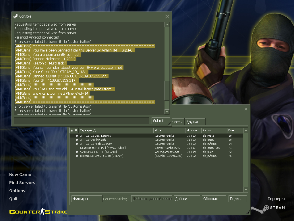Switch to the partially hidden сеть tab
Viewport: 294px width, 221px height.
(178, 122)
